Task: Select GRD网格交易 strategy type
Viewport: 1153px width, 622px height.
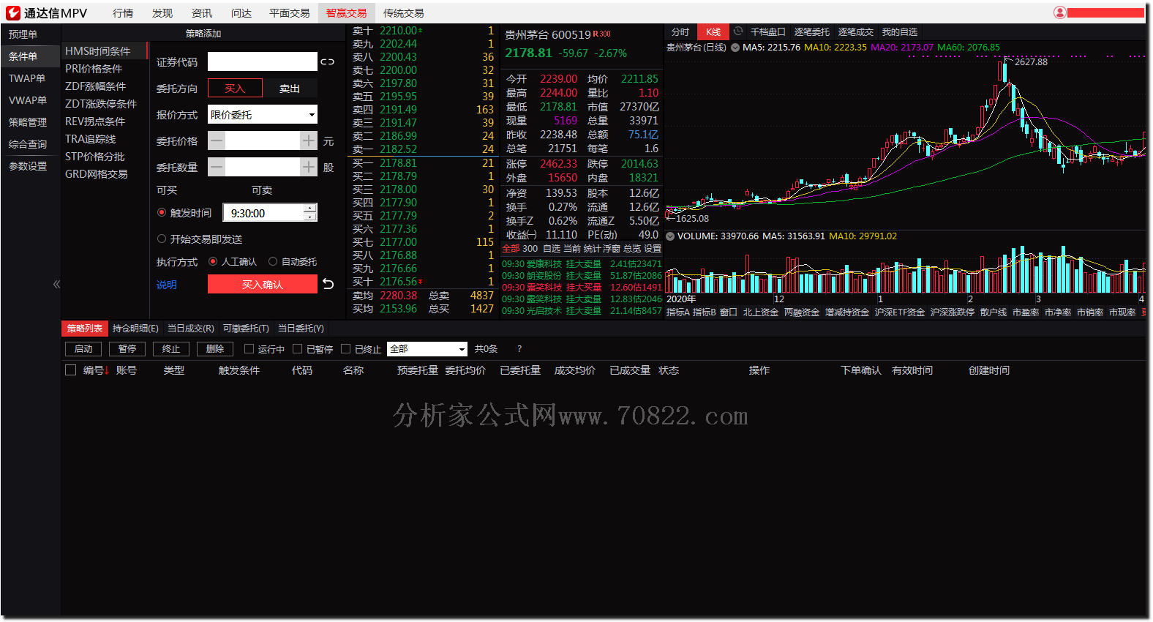Action: [97, 174]
